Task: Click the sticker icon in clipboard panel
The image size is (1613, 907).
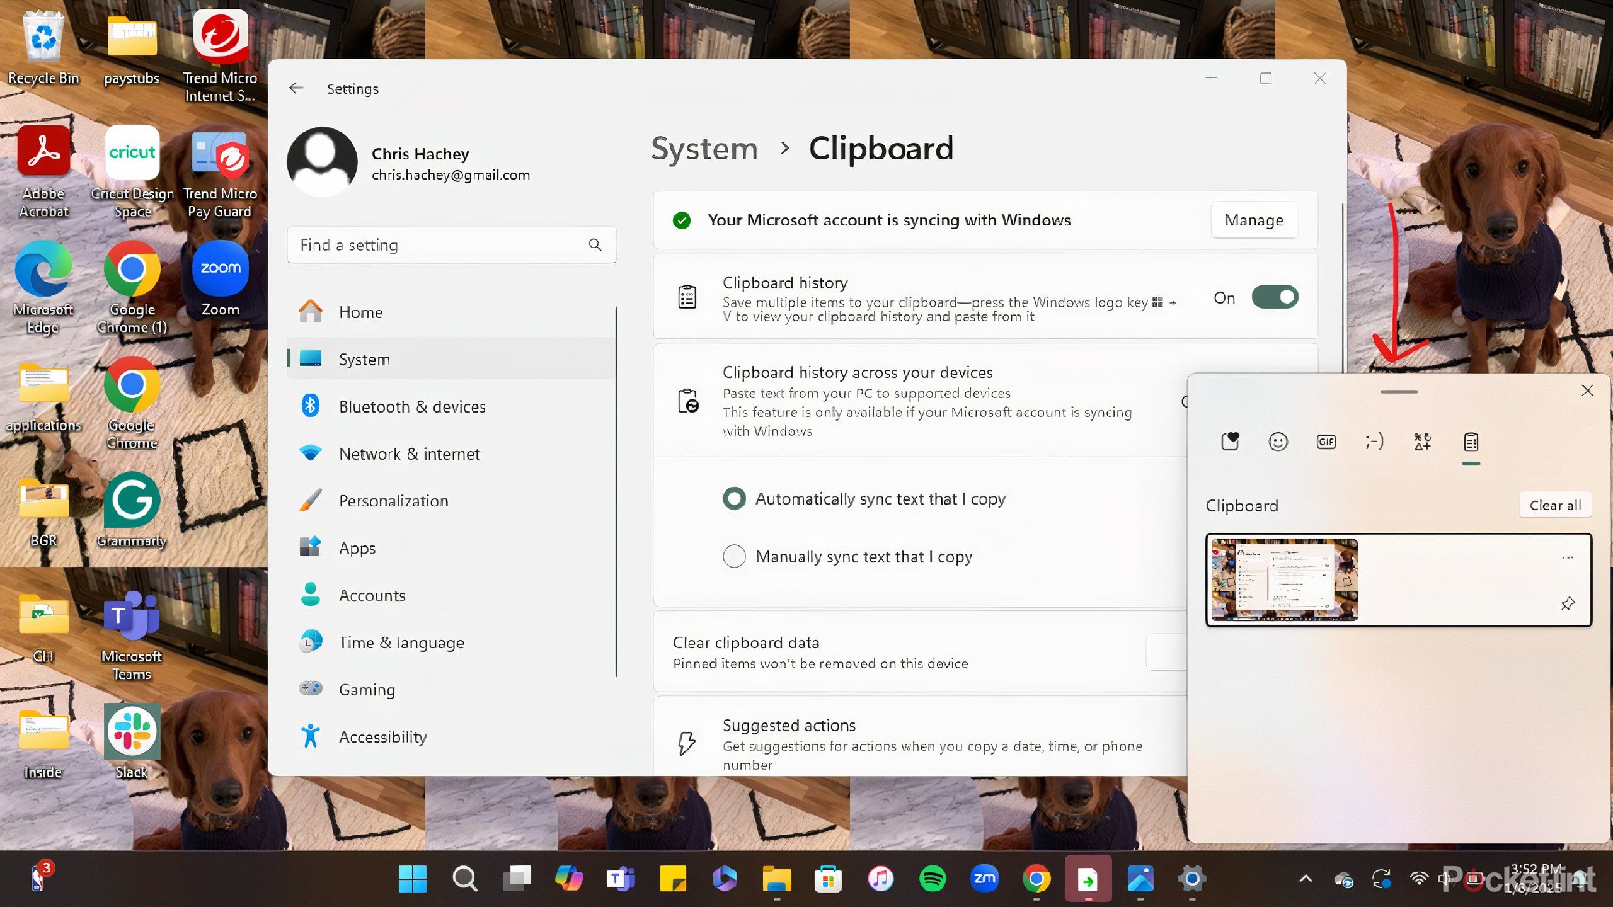Action: [x=1230, y=441]
